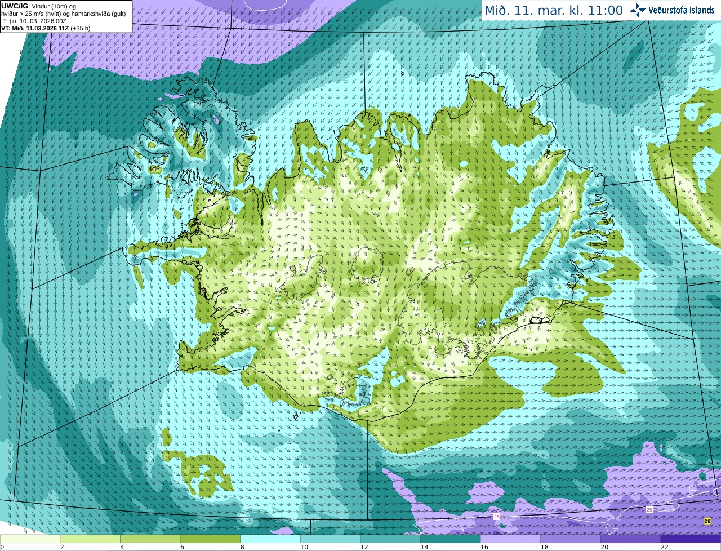Pick the 2–4 m/s light yellow-green swatch
The width and height of the screenshot is (721, 551).
point(90,539)
